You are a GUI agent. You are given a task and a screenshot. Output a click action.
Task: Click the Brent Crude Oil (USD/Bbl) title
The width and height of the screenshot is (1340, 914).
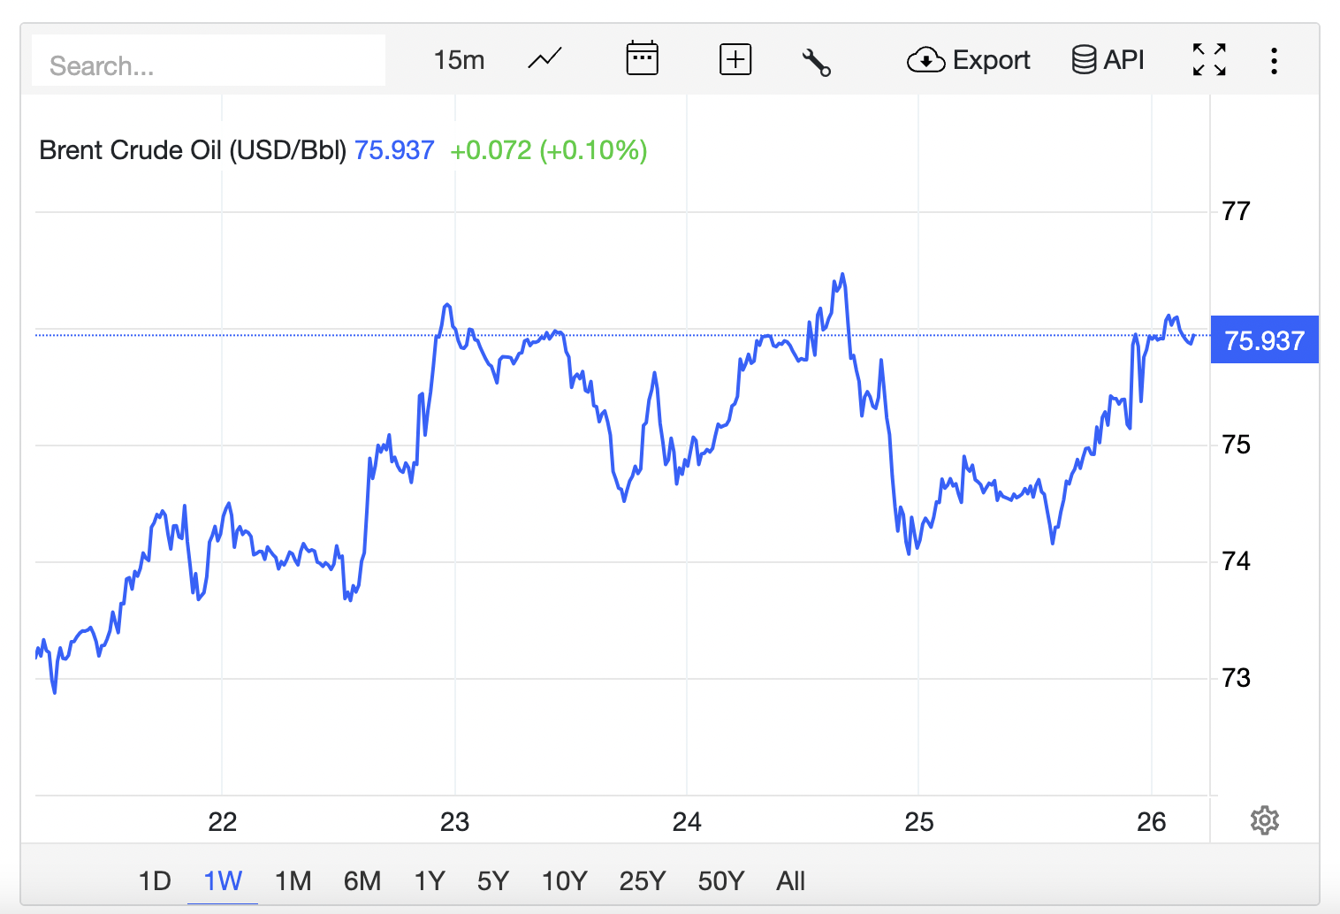pyautogui.click(x=193, y=150)
